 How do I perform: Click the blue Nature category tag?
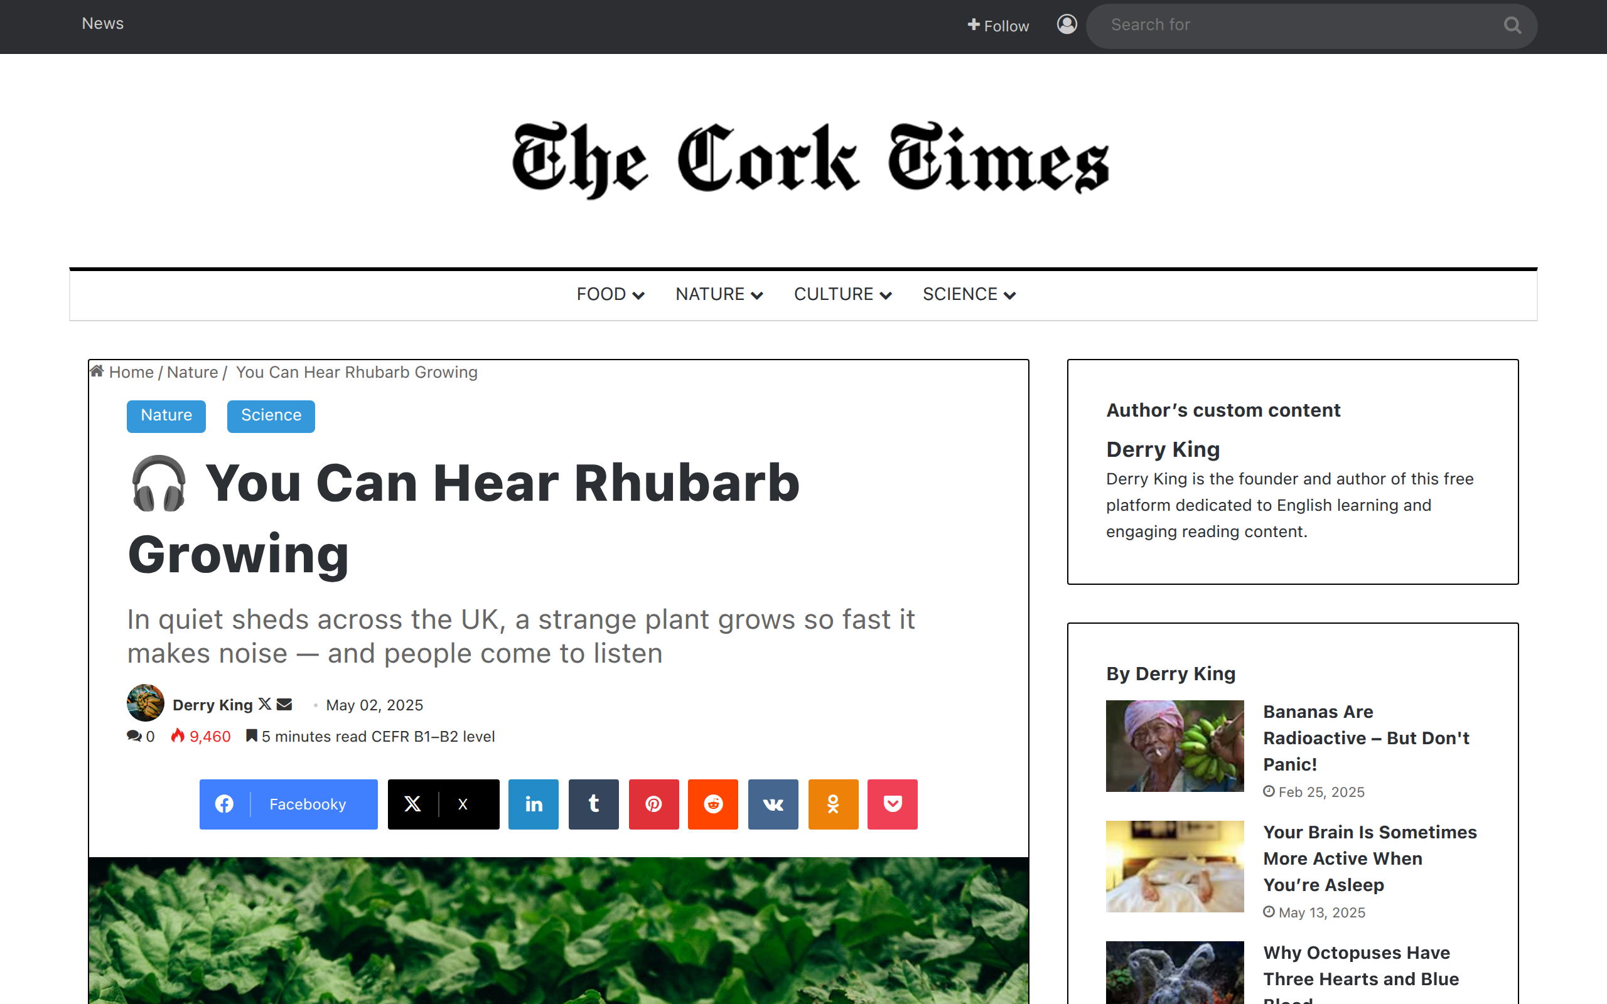[166, 415]
